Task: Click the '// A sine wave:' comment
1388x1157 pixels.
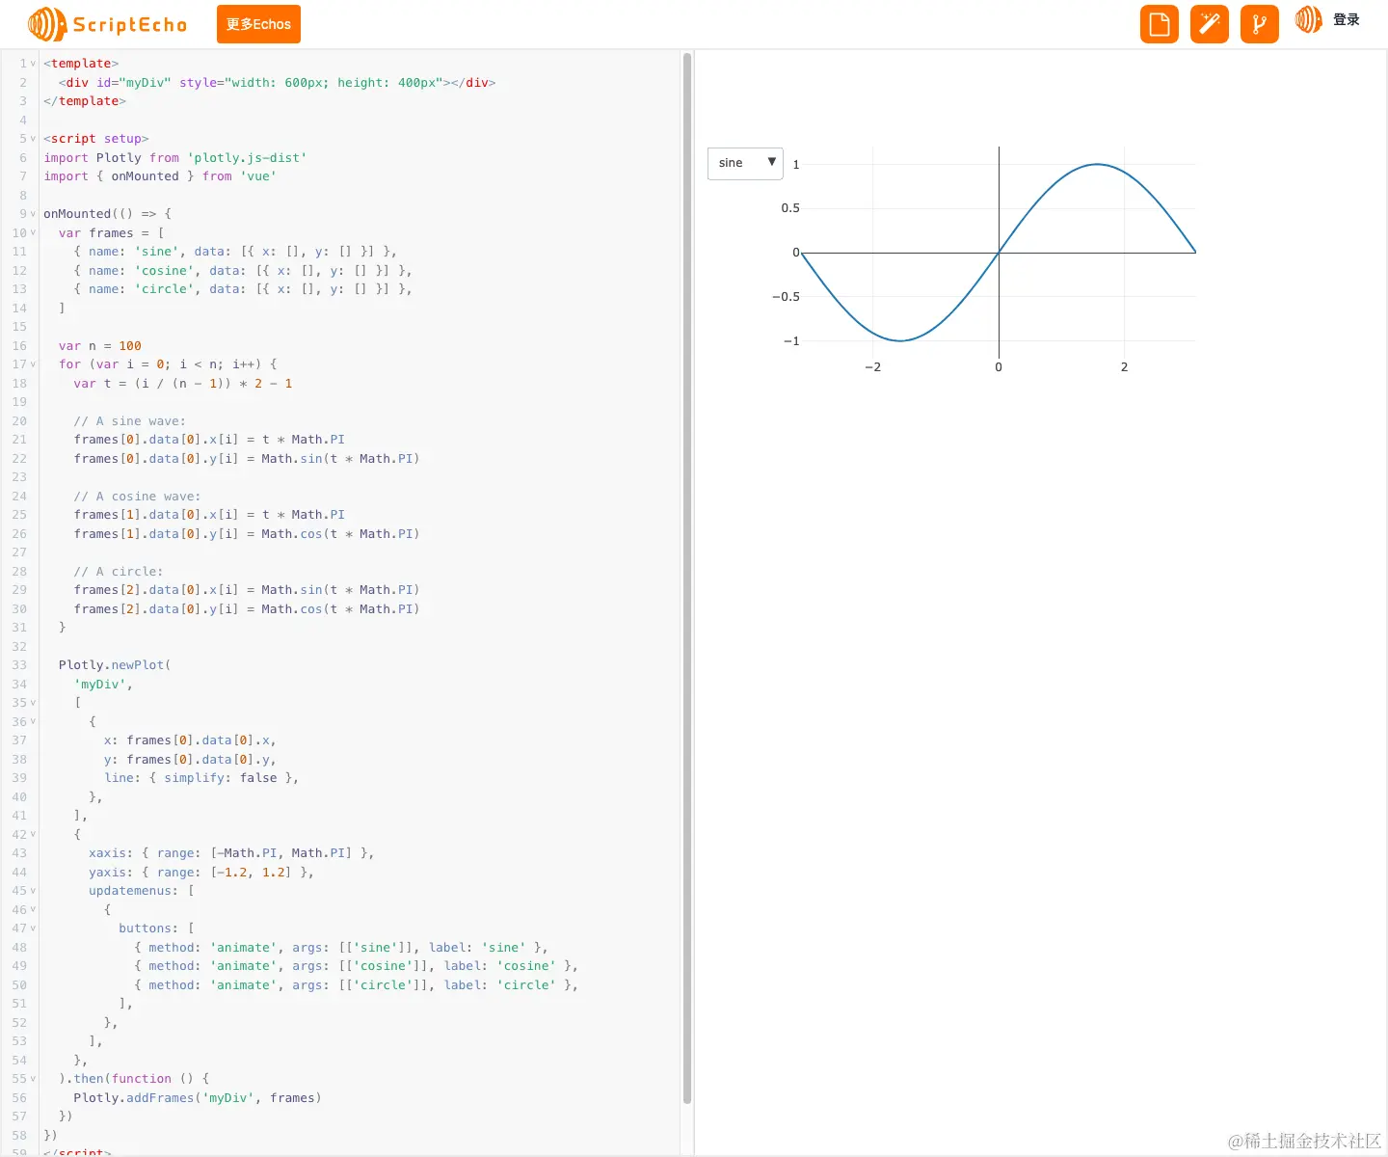Action: coord(130,421)
